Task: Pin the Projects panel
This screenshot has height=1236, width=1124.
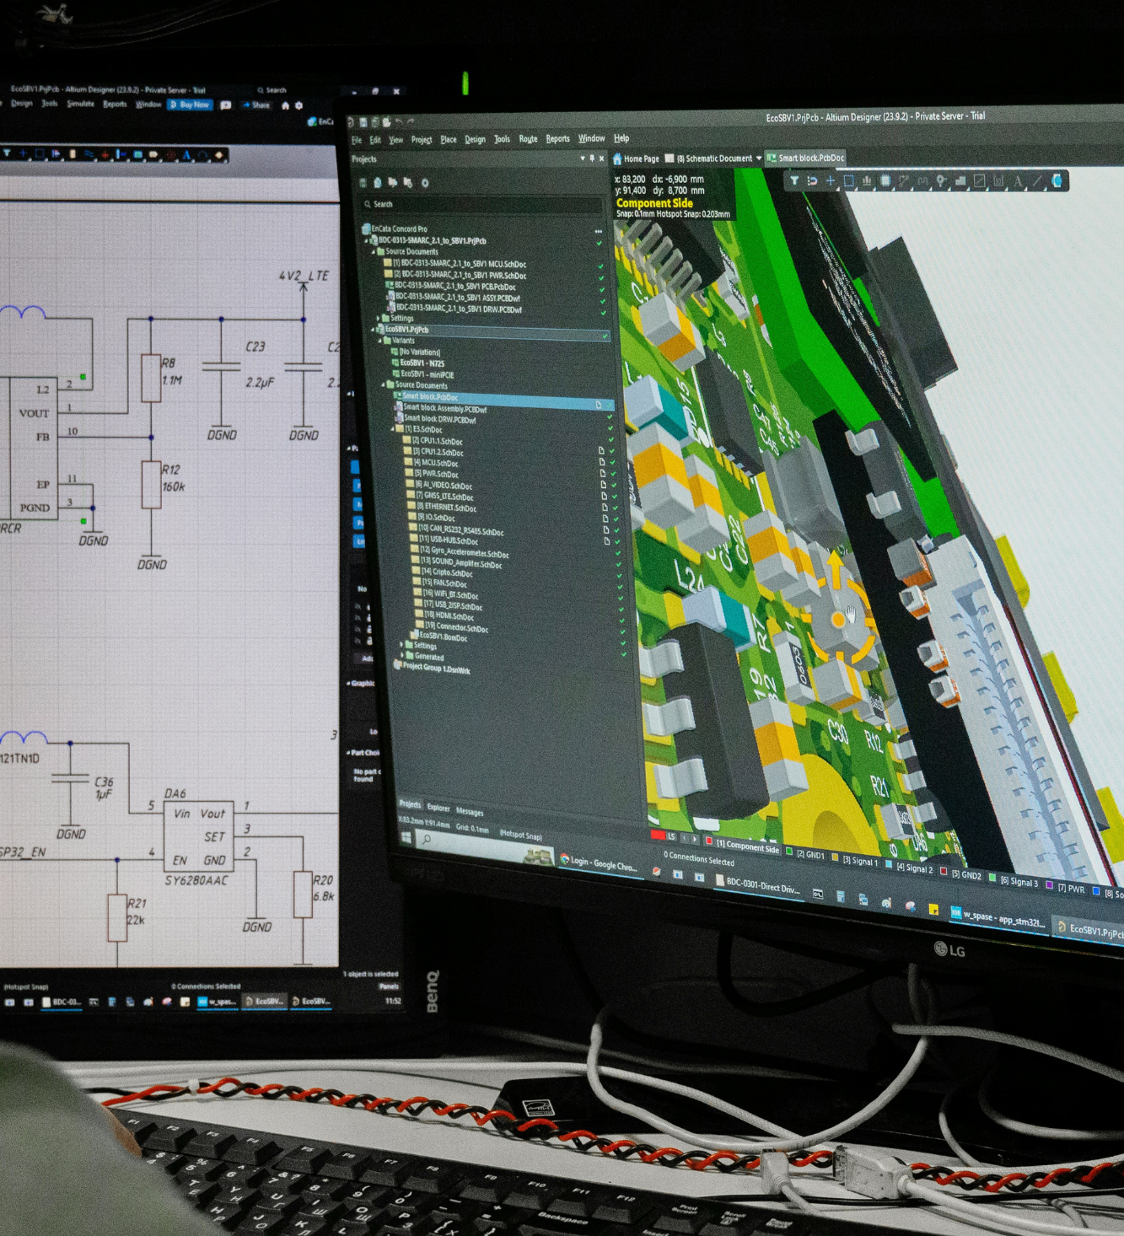Action: 592,159
